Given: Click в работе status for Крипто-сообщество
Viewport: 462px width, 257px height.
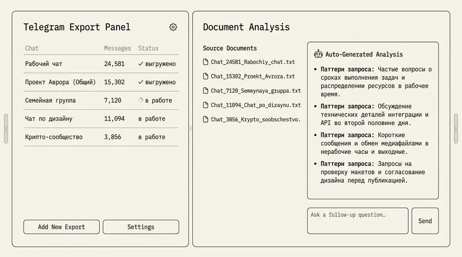Looking at the screenshot, I should [x=152, y=137].
